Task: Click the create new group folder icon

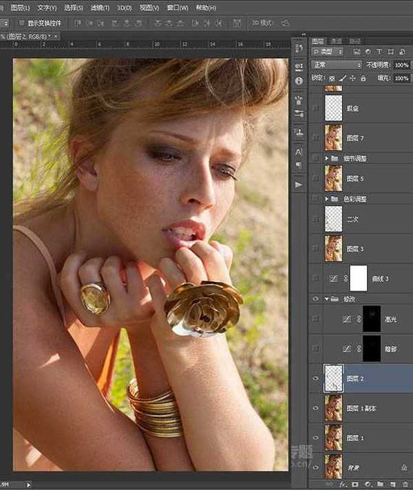Action: (379, 485)
